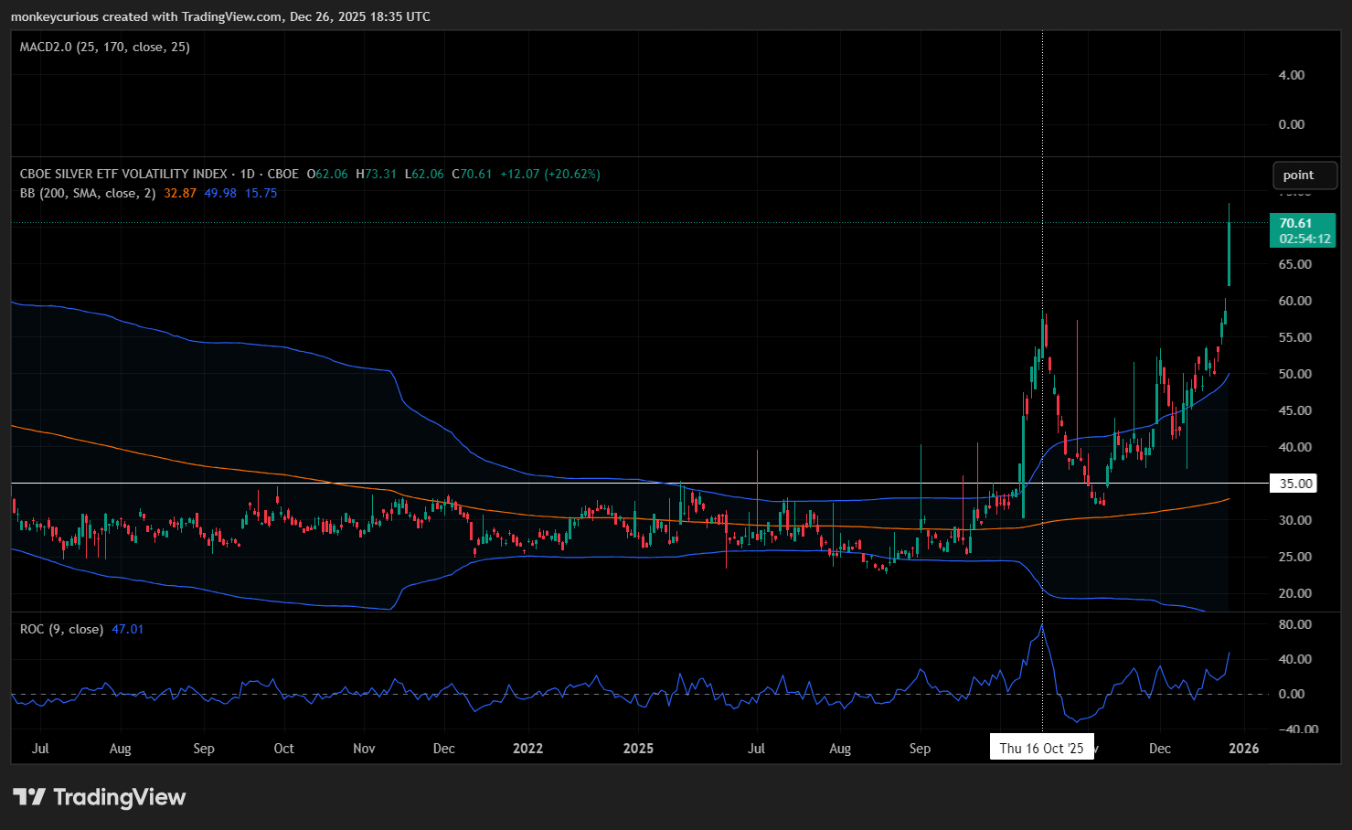Click the 35.00 horizontal line price label
This screenshot has height=830, width=1352.
point(1294,484)
